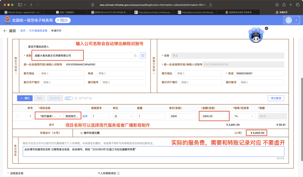Go to 代开增值税发票 breadcrumb
This screenshot has height=177, width=303.
coord(38,31)
